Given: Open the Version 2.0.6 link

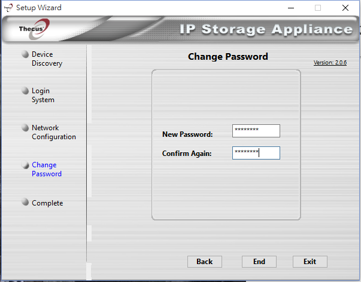Looking at the screenshot, I should click(330, 63).
